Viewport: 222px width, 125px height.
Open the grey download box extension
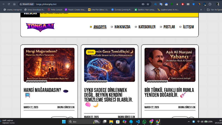[177, 4]
